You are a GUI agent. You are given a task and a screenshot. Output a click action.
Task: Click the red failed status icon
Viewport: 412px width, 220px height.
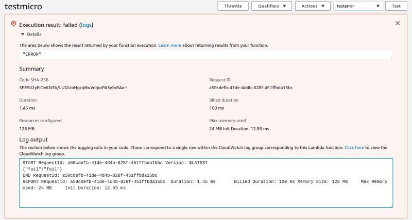tap(13, 23)
